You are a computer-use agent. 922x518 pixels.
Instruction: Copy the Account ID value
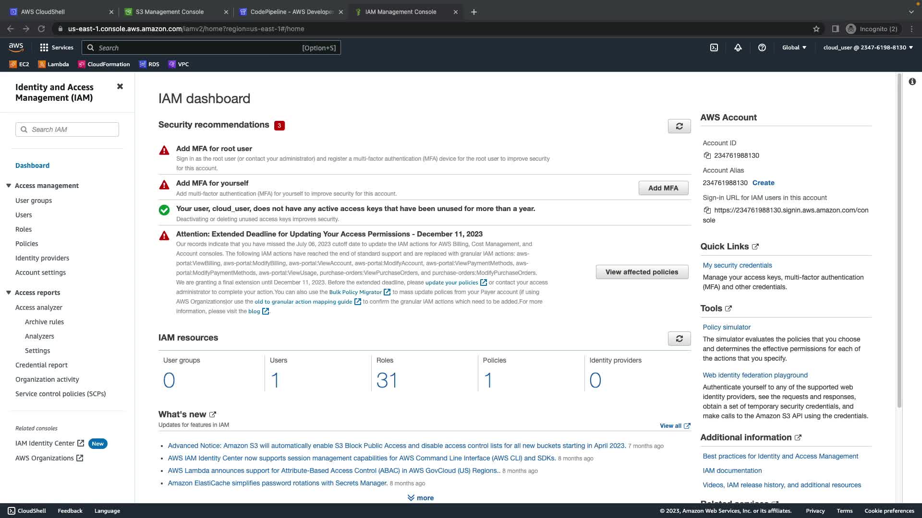[x=707, y=155]
